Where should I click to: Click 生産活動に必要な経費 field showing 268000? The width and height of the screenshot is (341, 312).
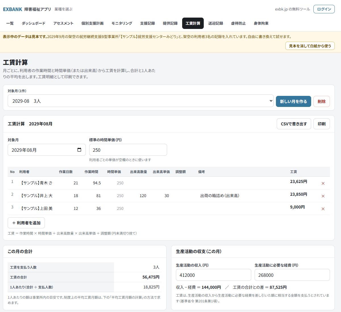coord(292,275)
